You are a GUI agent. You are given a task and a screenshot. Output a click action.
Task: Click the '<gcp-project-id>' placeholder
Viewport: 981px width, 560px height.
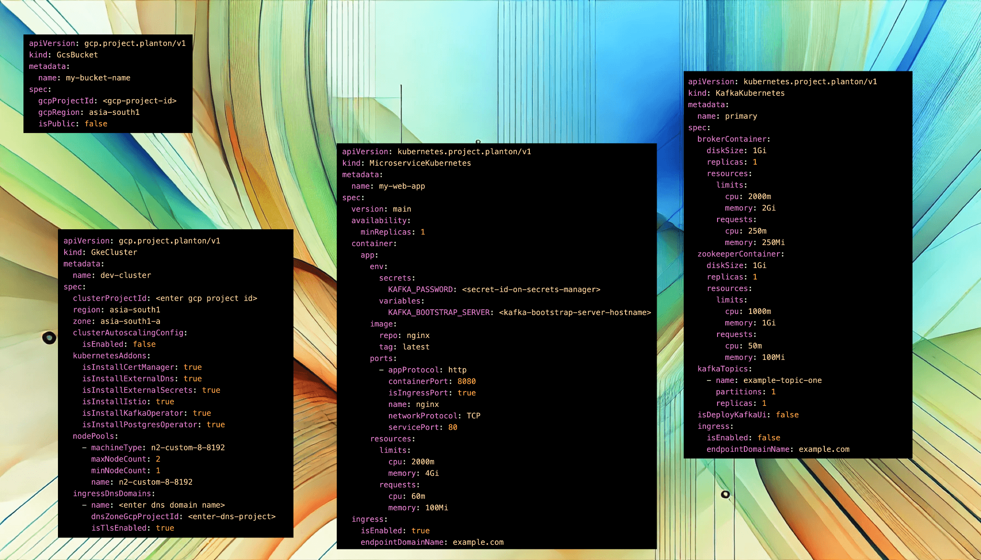coord(139,101)
